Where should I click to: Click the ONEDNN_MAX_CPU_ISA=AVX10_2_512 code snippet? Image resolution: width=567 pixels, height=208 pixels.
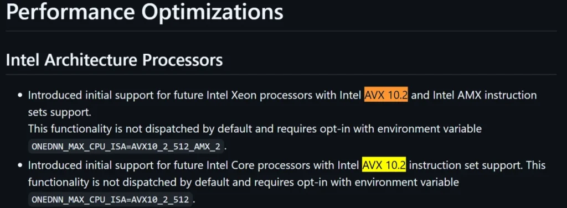(111, 199)
